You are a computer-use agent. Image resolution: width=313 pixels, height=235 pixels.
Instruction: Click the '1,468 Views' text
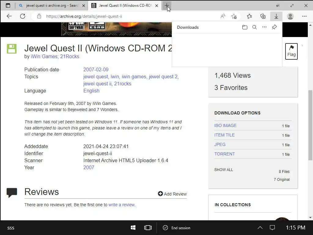pyautogui.click(x=233, y=75)
